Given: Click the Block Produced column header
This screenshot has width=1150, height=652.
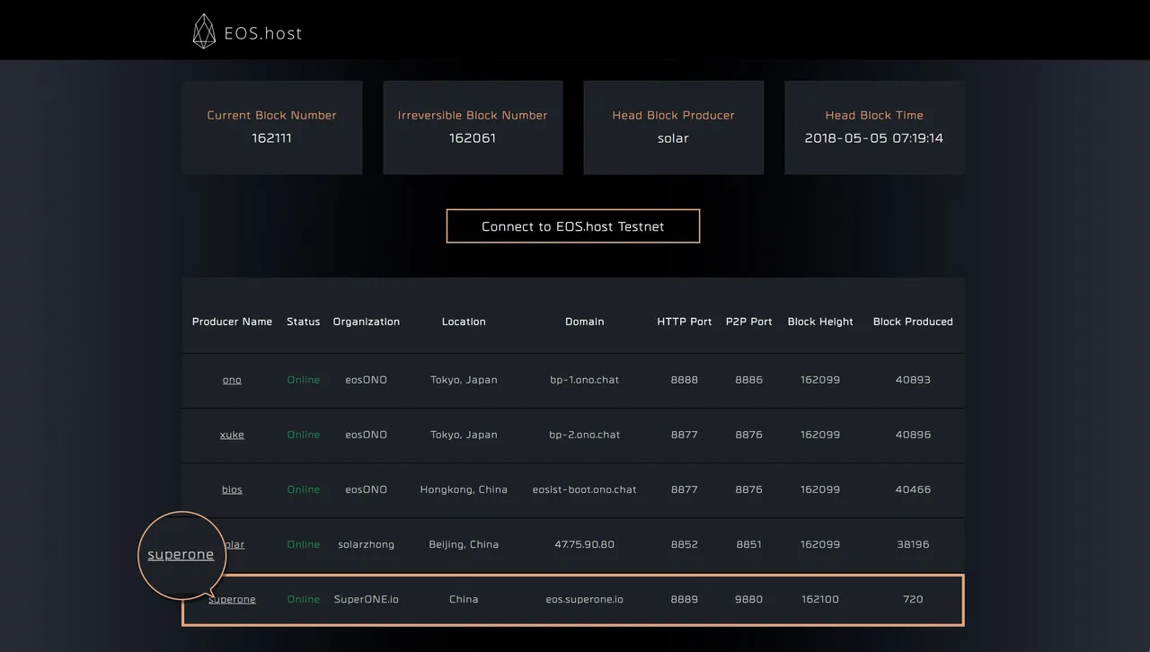Looking at the screenshot, I should pos(913,322).
